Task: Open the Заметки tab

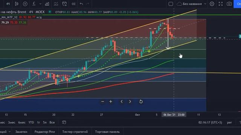Action: pyautogui.click(x=21, y=132)
